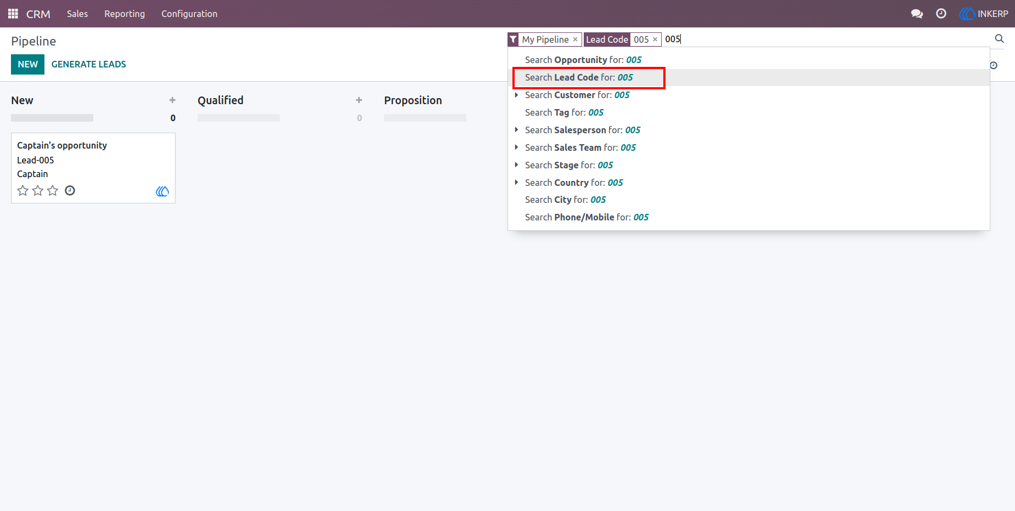
Task: Open the Configuration menu
Action: tap(189, 14)
